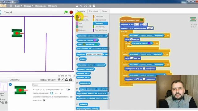
Task: Click purple swatch in script 'касается цвета' block
Action: [149, 43]
